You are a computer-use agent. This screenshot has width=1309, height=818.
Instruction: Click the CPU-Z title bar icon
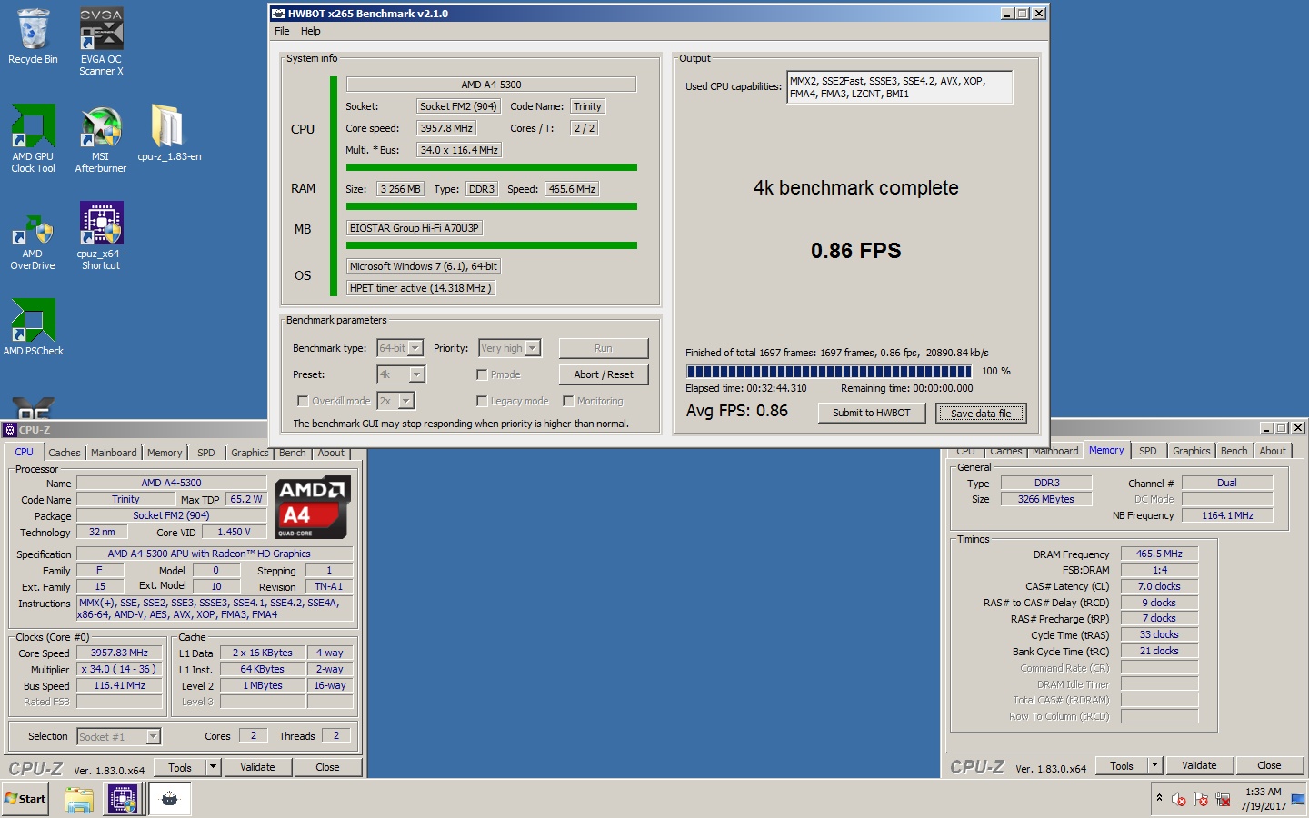(10, 430)
